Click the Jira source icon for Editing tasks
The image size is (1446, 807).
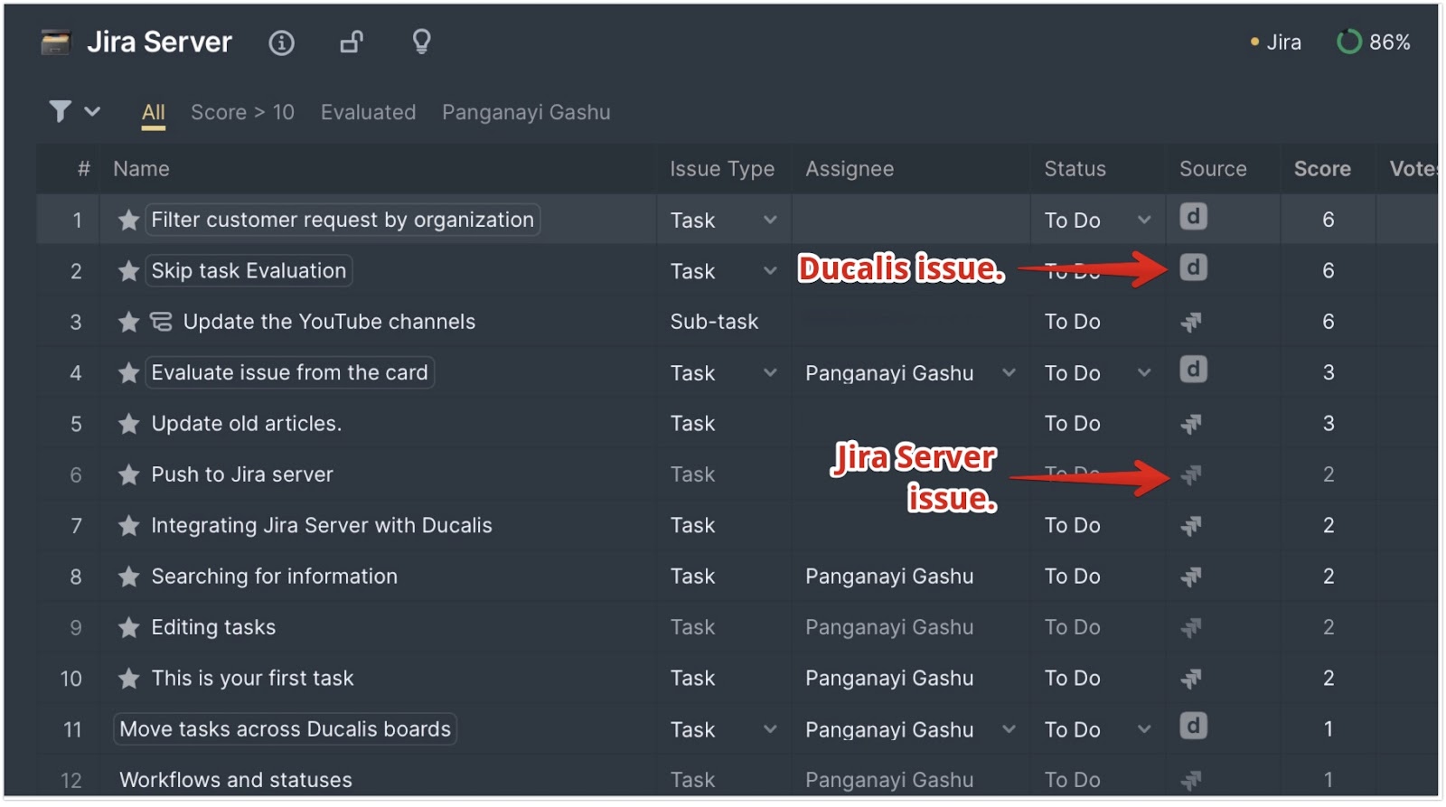tap(1192, 627)
